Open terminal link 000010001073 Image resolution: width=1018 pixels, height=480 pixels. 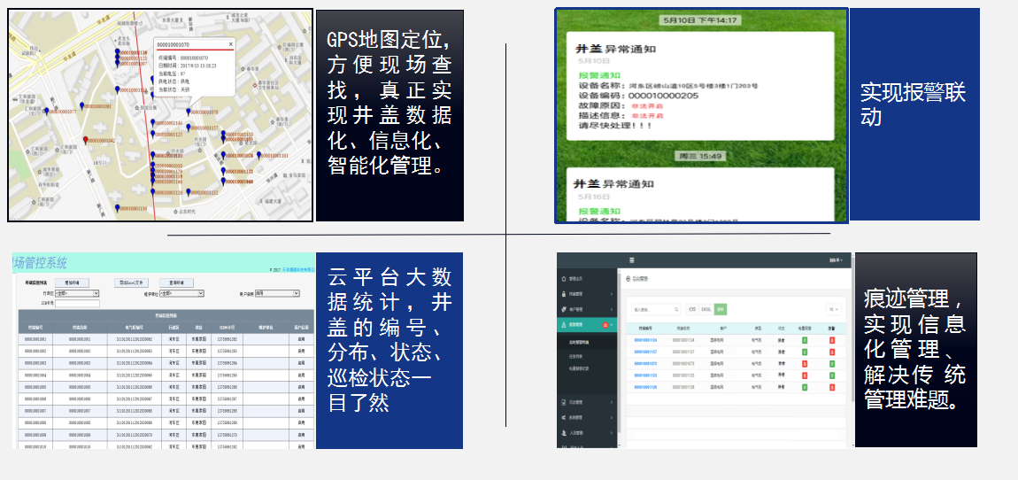tap(645, 364)
